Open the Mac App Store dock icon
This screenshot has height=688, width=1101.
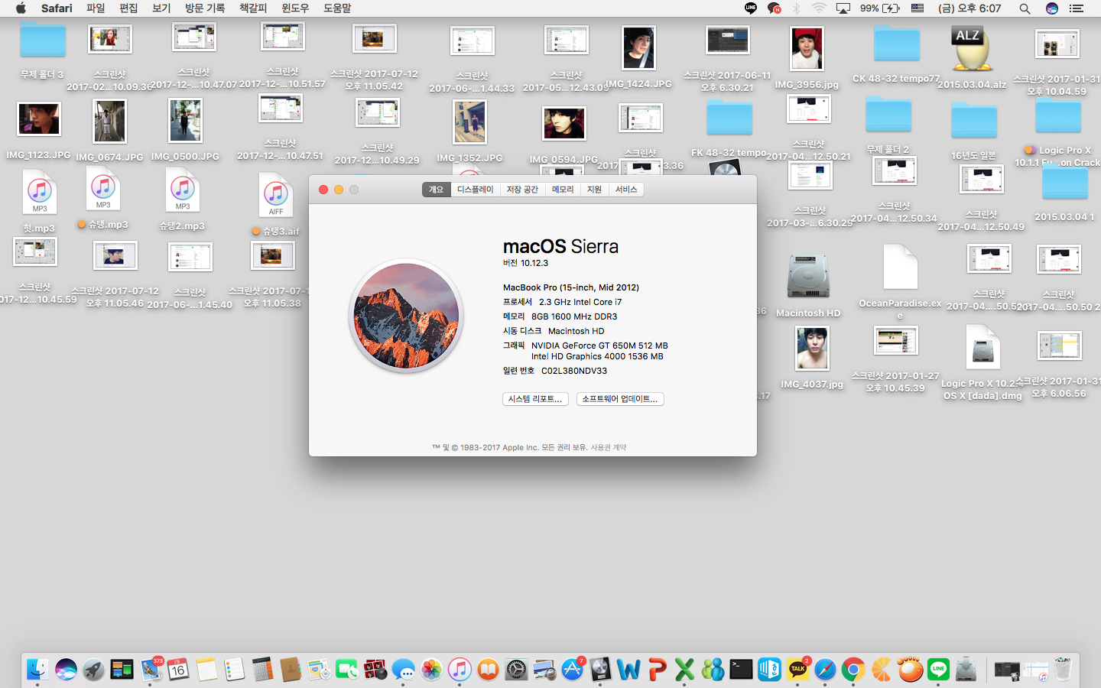(572, 670)
